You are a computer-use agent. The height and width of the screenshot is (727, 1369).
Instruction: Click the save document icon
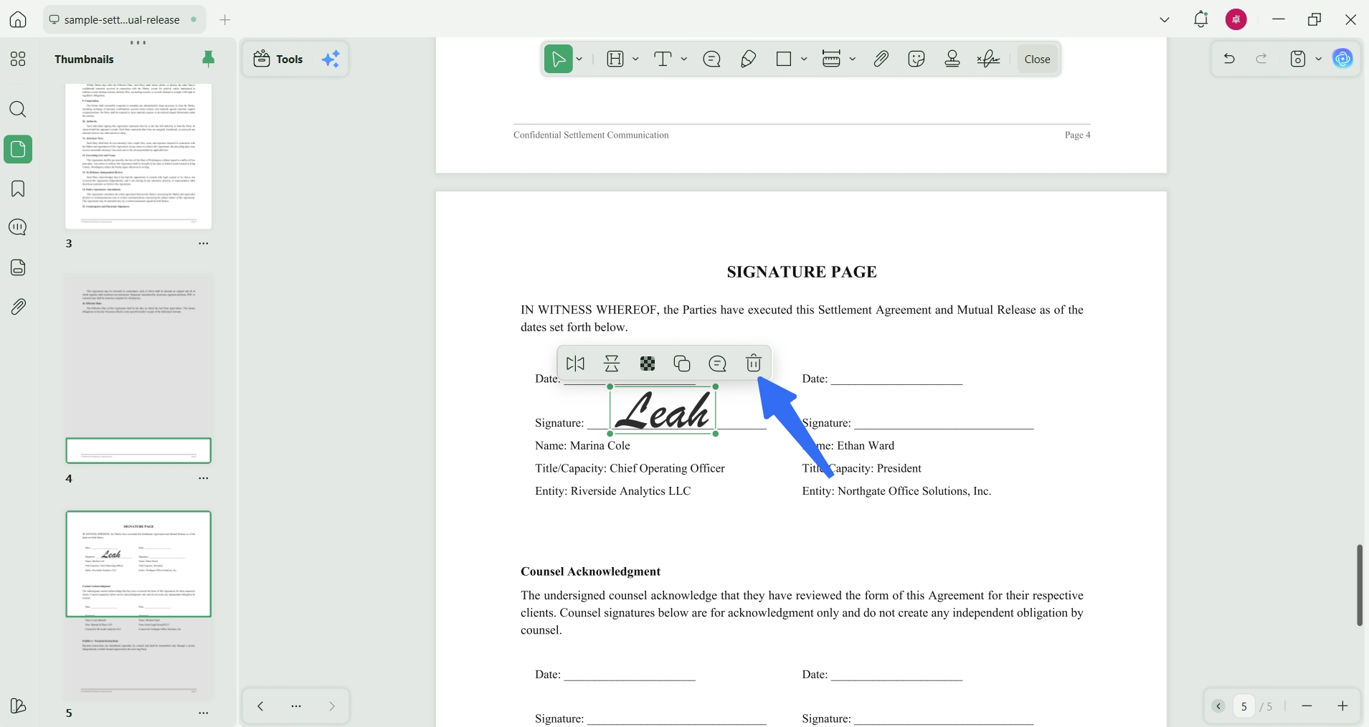tap(1298, 59)
